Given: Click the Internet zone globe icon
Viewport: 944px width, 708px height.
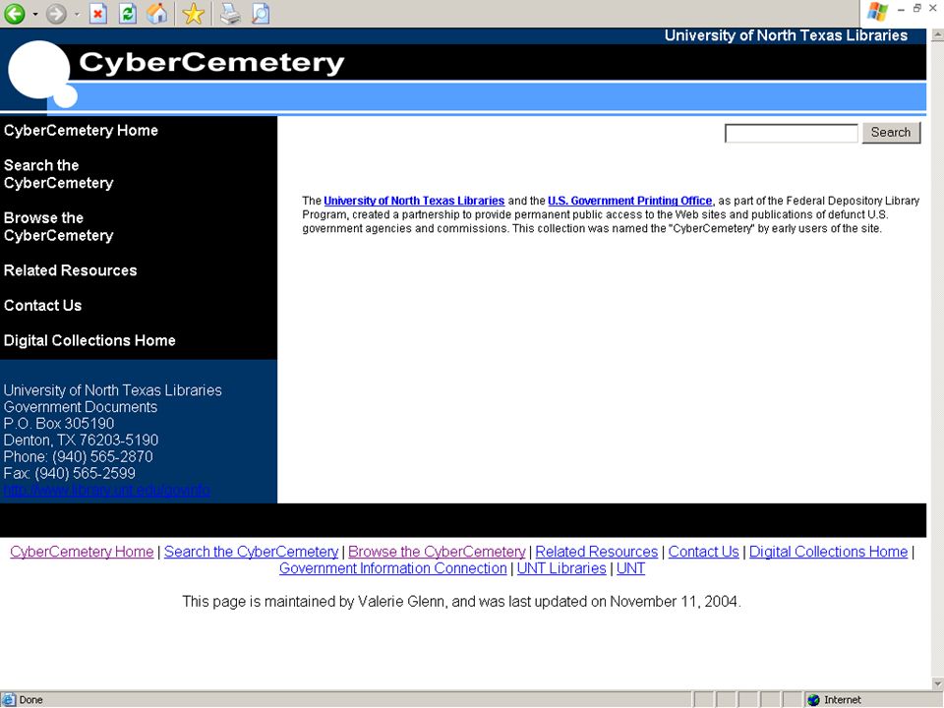Looking at the screenshot, I should coord(814,699).
